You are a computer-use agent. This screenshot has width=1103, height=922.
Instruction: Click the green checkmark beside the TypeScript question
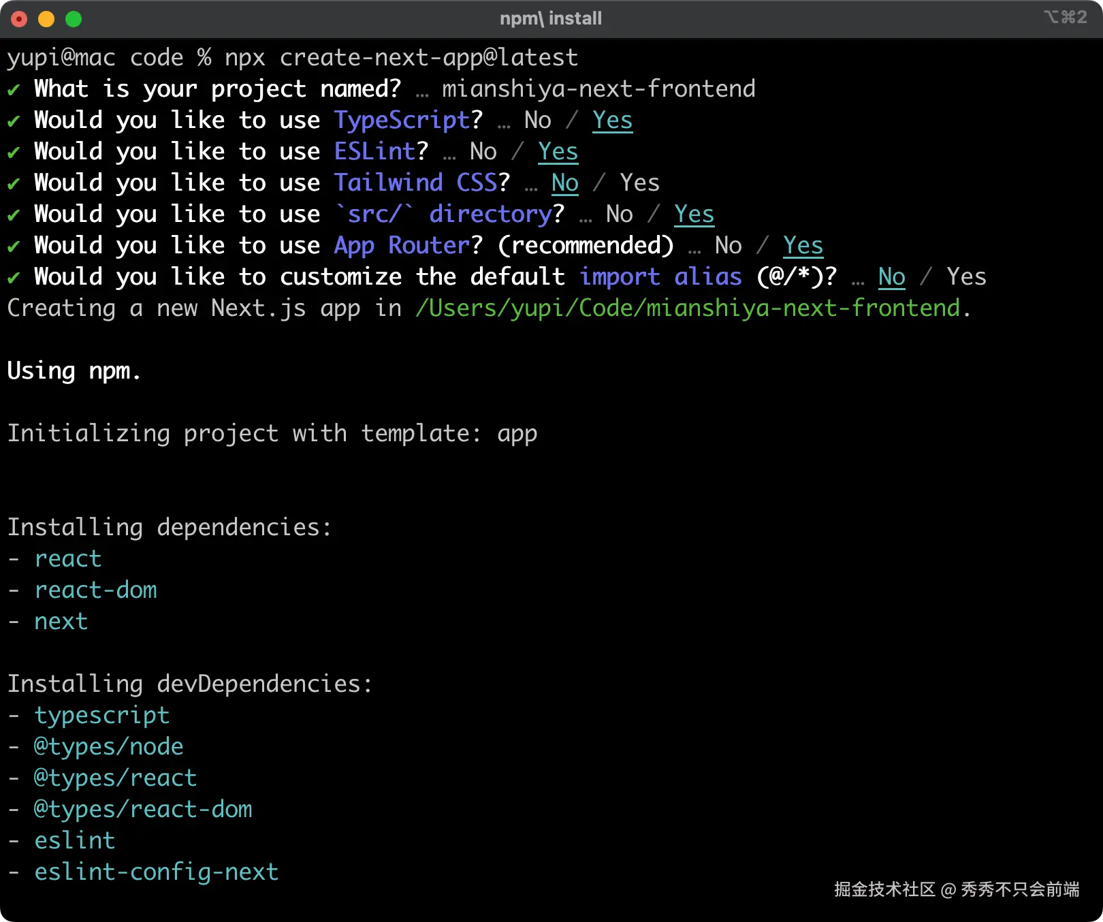[x=14, y=121]
